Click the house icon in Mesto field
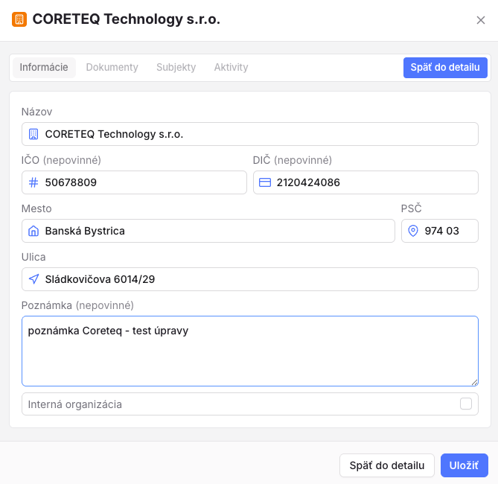The image size is (498, 484). tap(33, 231)
